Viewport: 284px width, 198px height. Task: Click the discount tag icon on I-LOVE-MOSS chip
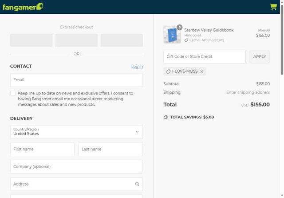(169, 71)
